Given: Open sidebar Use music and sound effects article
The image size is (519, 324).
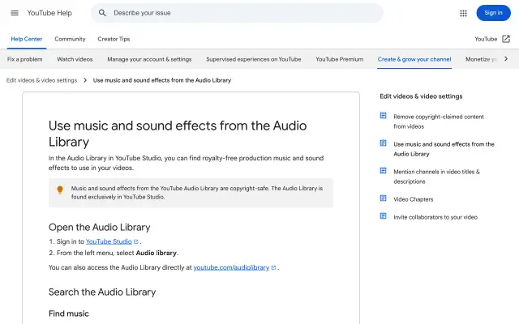Looking at the screenshot, I should pyautogui.click(x=444, y=149).
